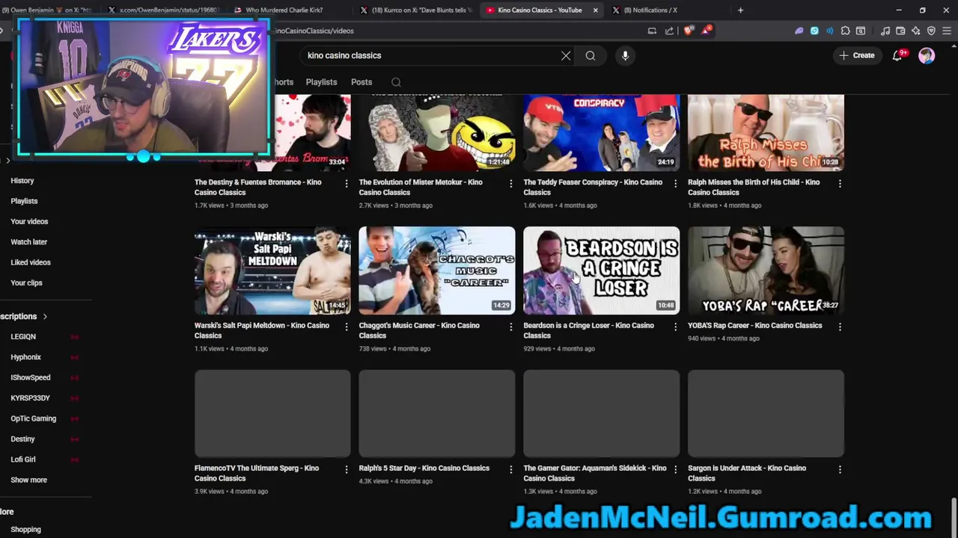Open YouTube notifications bell
The image size is (958, 538).
click(x=897, y=55)
